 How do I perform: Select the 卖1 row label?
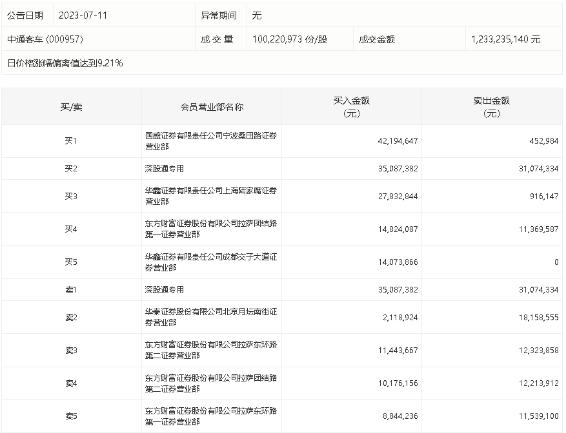click(71, 290)
